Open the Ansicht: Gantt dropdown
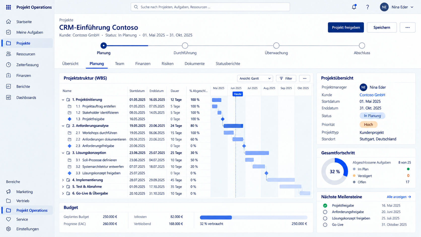The image size is (421, 237). pyautogui.click(x=255, y=79)
